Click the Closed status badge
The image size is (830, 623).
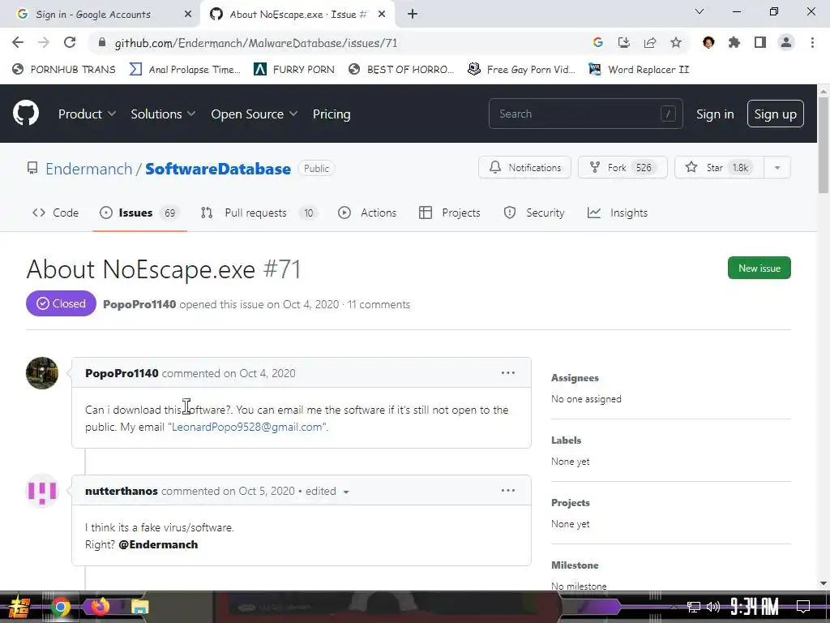61,303
